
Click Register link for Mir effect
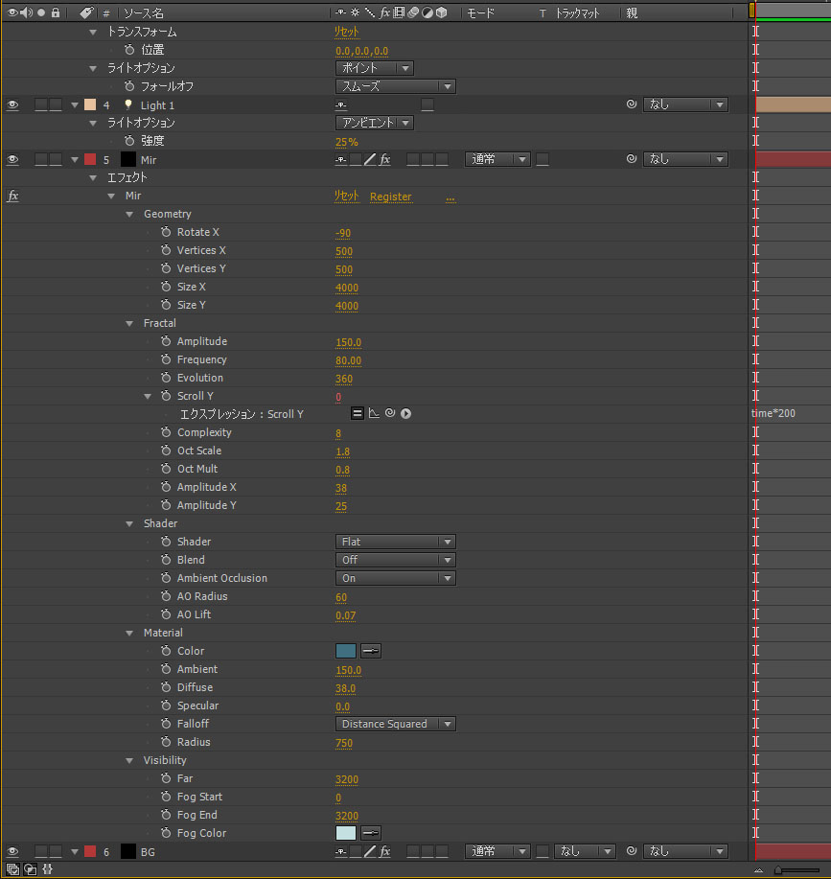click(390, 197)
